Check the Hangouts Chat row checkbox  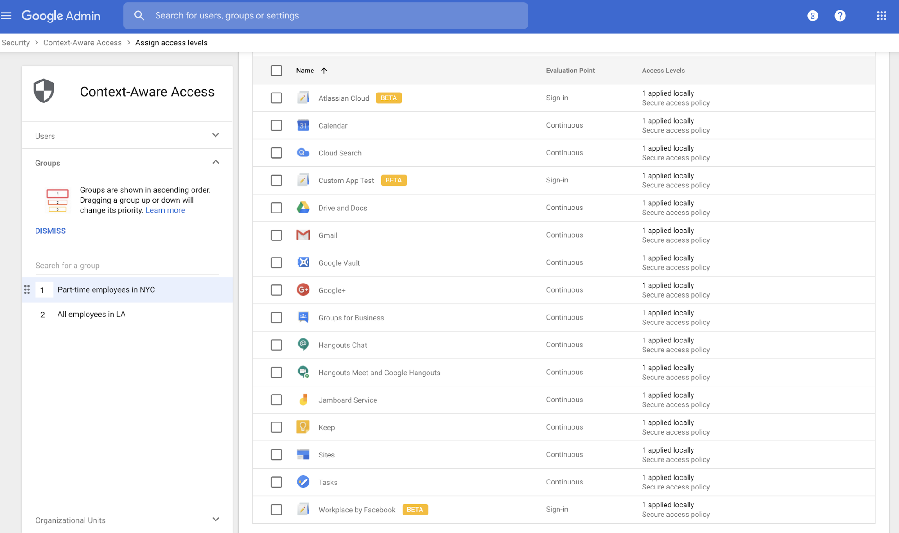coord(276,345)
